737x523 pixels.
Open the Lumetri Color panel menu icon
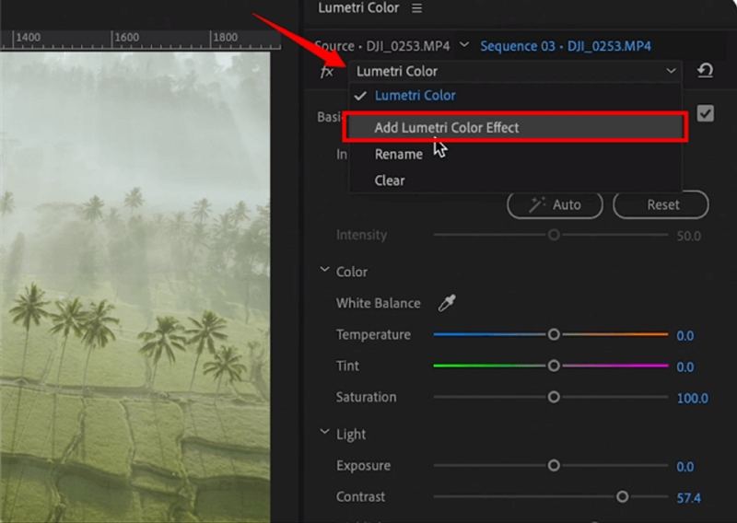[x=416, y=8]
